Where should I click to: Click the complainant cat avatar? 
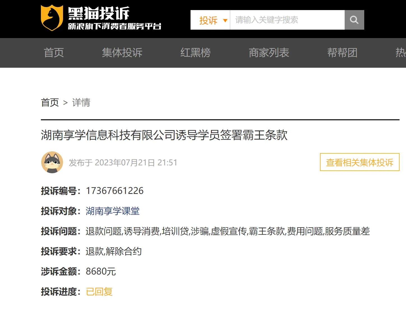coord(52,162)
